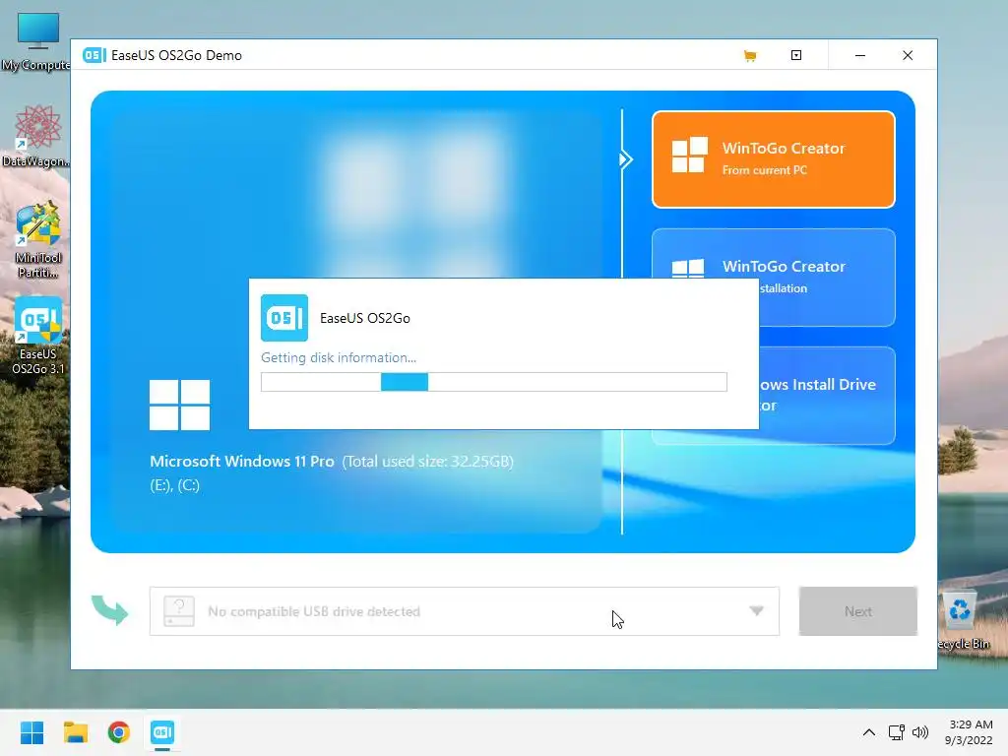The width and height of the screenshot is (1008, 756).
Task: Click the shopping cart purchase icon
Action: 749,56
